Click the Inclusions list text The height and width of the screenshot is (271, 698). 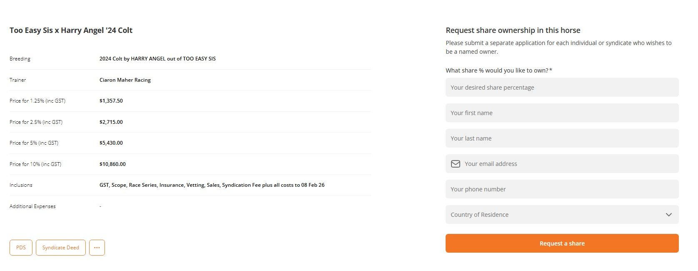(212, 185)
